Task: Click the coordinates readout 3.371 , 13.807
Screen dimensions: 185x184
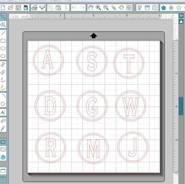Action: pyautogui.click(x=21, y=16)
